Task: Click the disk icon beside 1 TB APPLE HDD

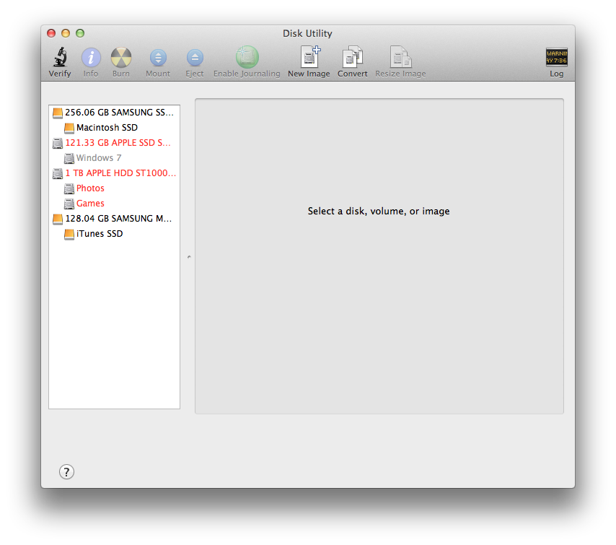Action: [58, 173]
